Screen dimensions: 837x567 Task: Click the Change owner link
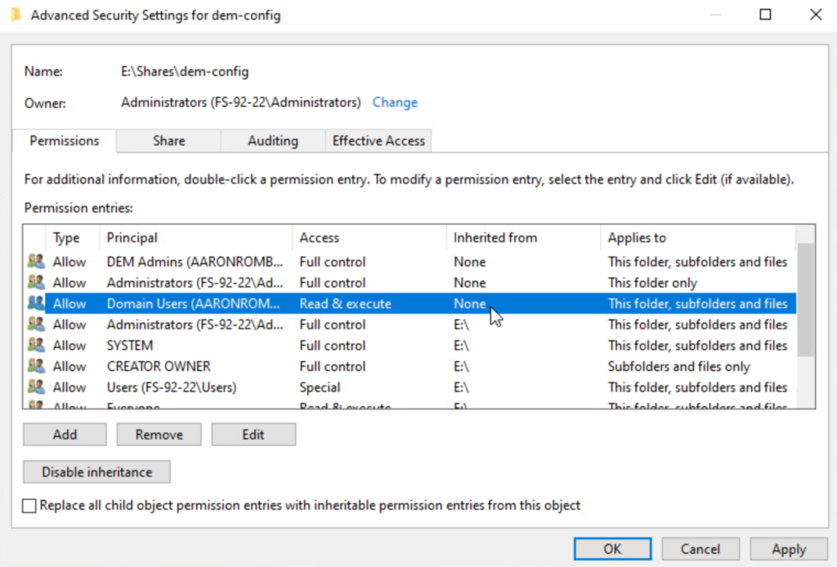click(395, 102)
